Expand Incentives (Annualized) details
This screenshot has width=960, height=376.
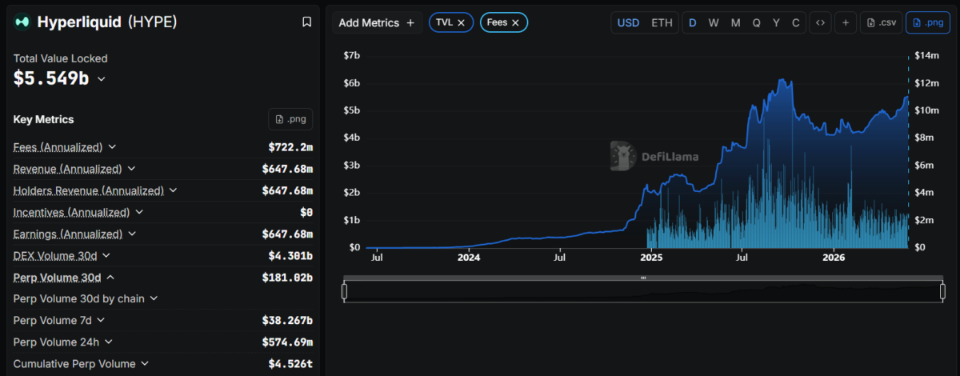pos(139,212)
